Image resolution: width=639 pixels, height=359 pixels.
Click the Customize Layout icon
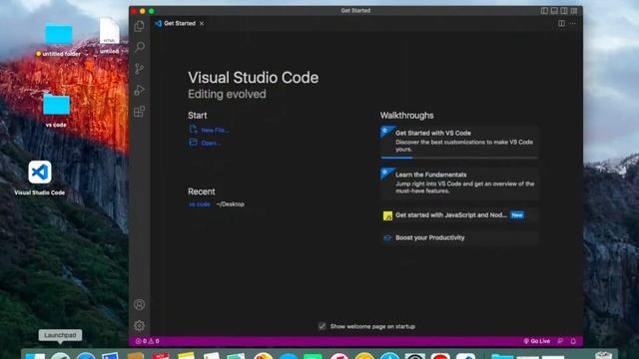(x=574, y=11)
